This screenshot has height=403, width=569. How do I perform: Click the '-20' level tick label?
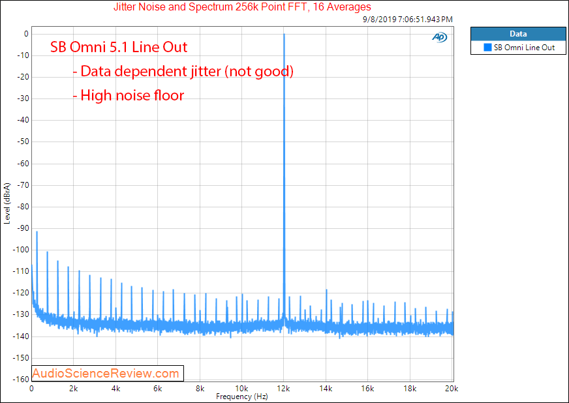click(x=22, y=77)
